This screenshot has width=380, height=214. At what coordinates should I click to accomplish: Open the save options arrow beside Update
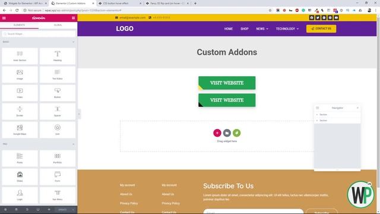tap(73, 210)
